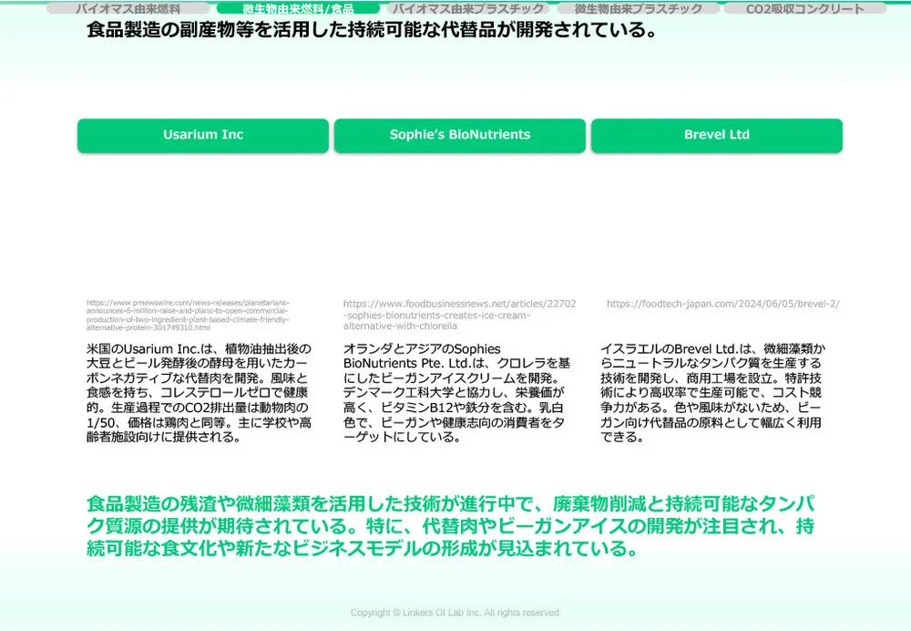Click the Usarium Inc button
Viewport: 911px width, 631px height.
(203, 135)
